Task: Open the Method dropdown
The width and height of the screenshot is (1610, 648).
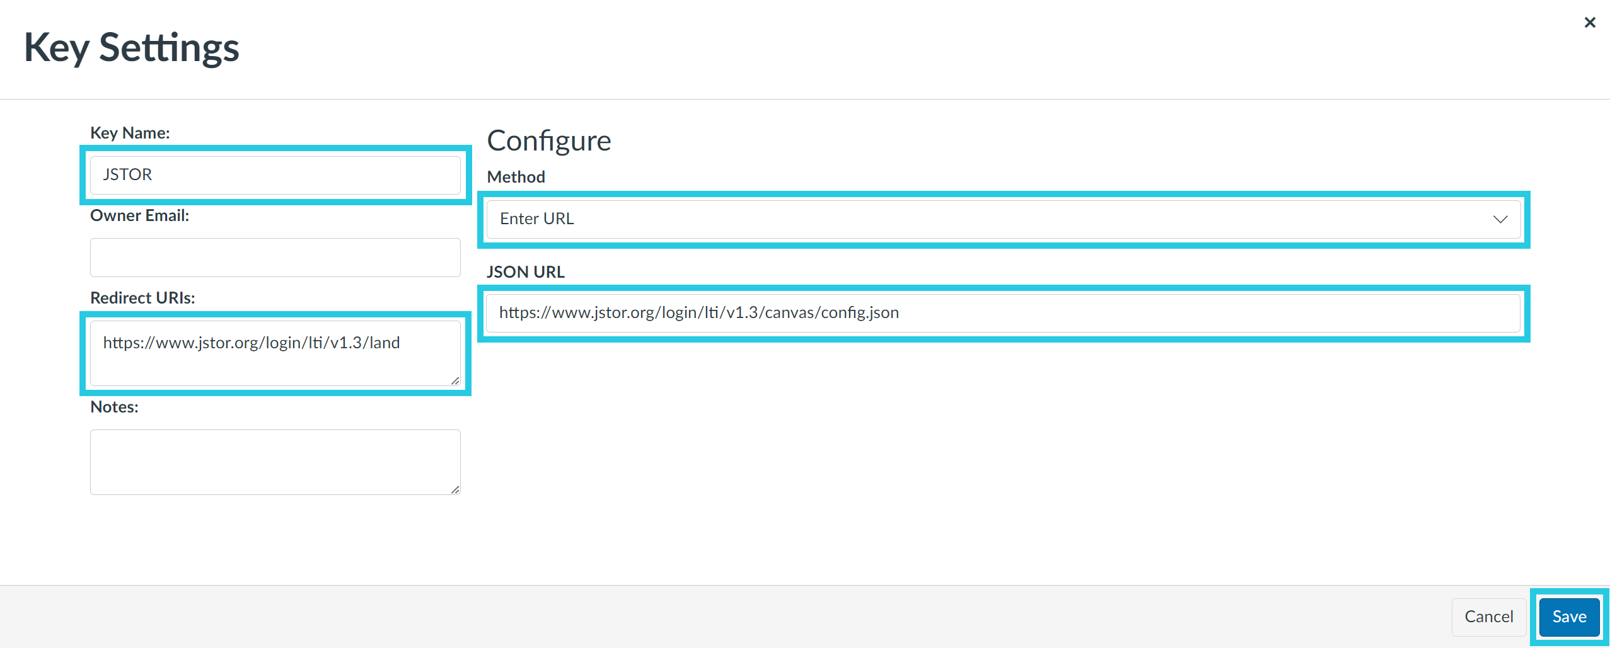Action: click(x=1004, y=219)
